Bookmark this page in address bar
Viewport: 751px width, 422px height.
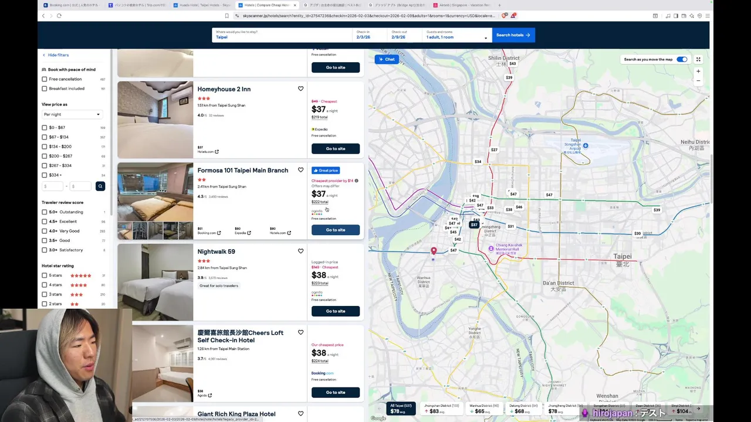pos(227,16)
